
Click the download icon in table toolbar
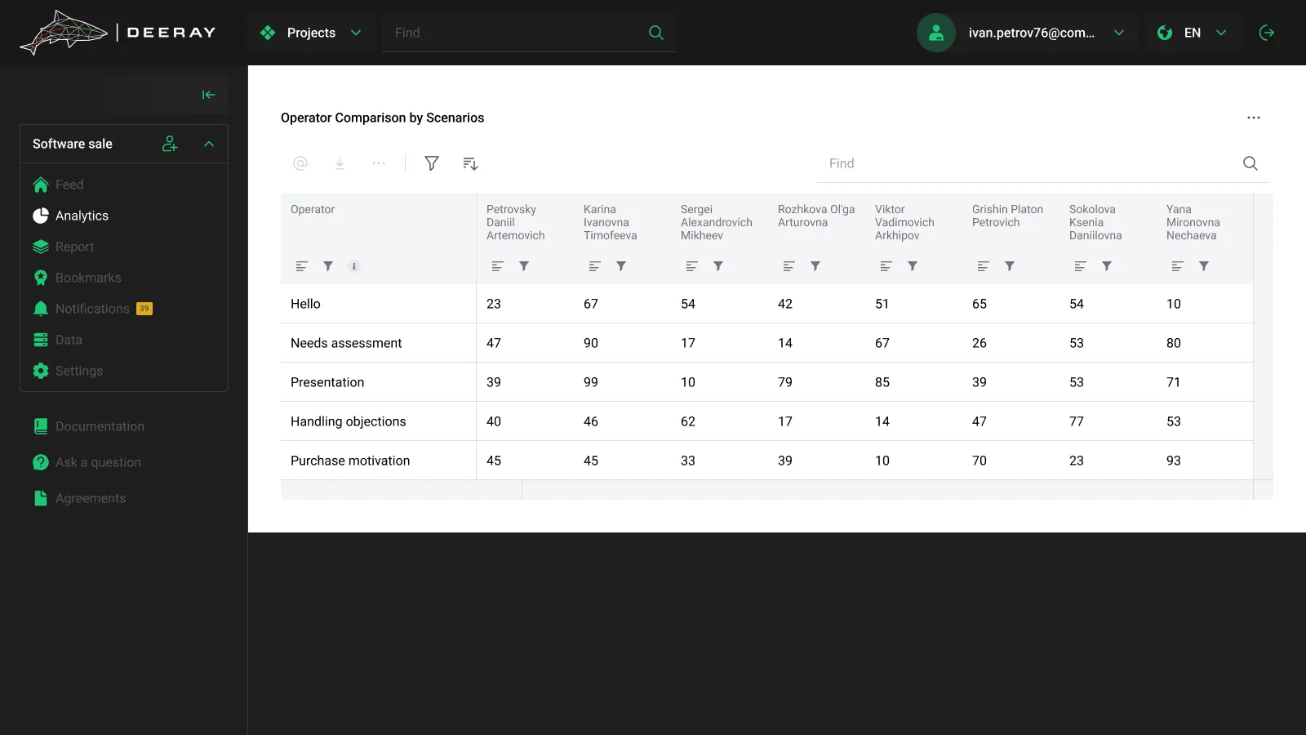[340, 163]
